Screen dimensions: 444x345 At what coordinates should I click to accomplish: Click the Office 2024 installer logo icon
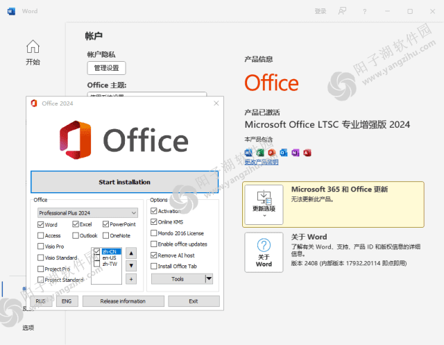(x=34, y=103)
